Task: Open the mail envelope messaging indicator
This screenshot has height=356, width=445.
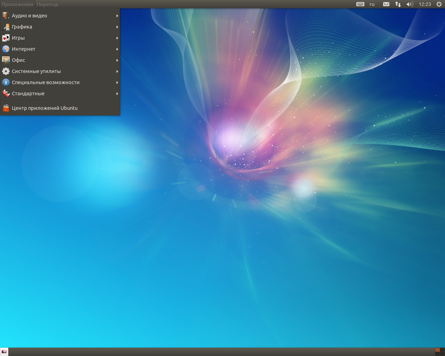Action: [x=386, y=4]
